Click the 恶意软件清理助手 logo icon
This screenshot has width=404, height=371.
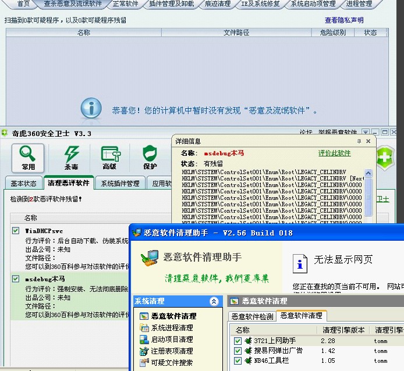[x=150, y=258]
